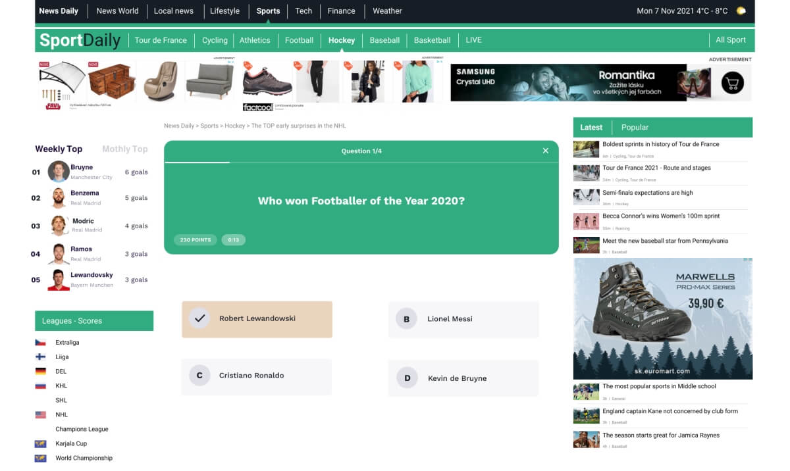This screenshot has height=471, width=790.
Task: Open the massage chair product ad
Action: tap(161, 82)
